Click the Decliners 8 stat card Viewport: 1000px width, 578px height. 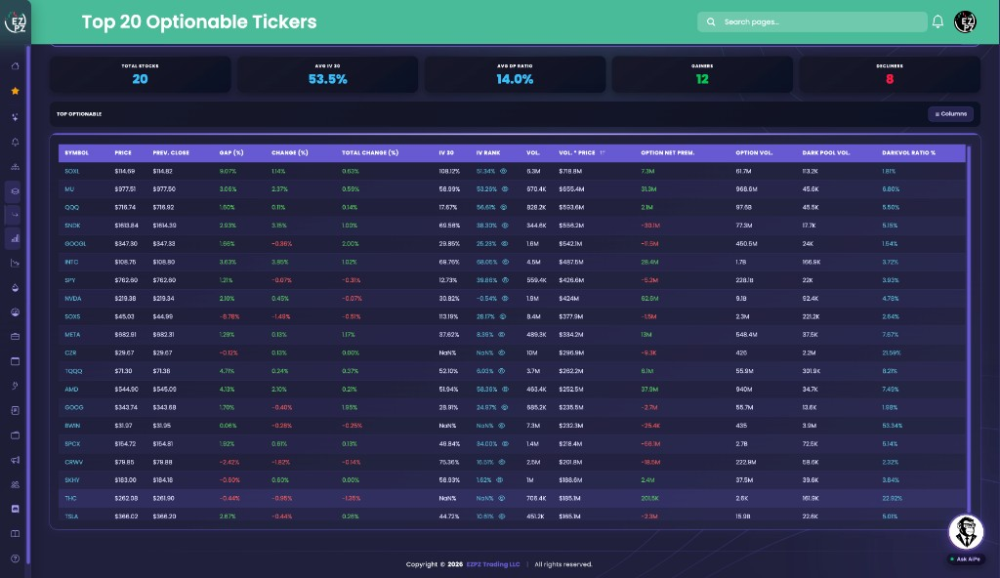889,74
